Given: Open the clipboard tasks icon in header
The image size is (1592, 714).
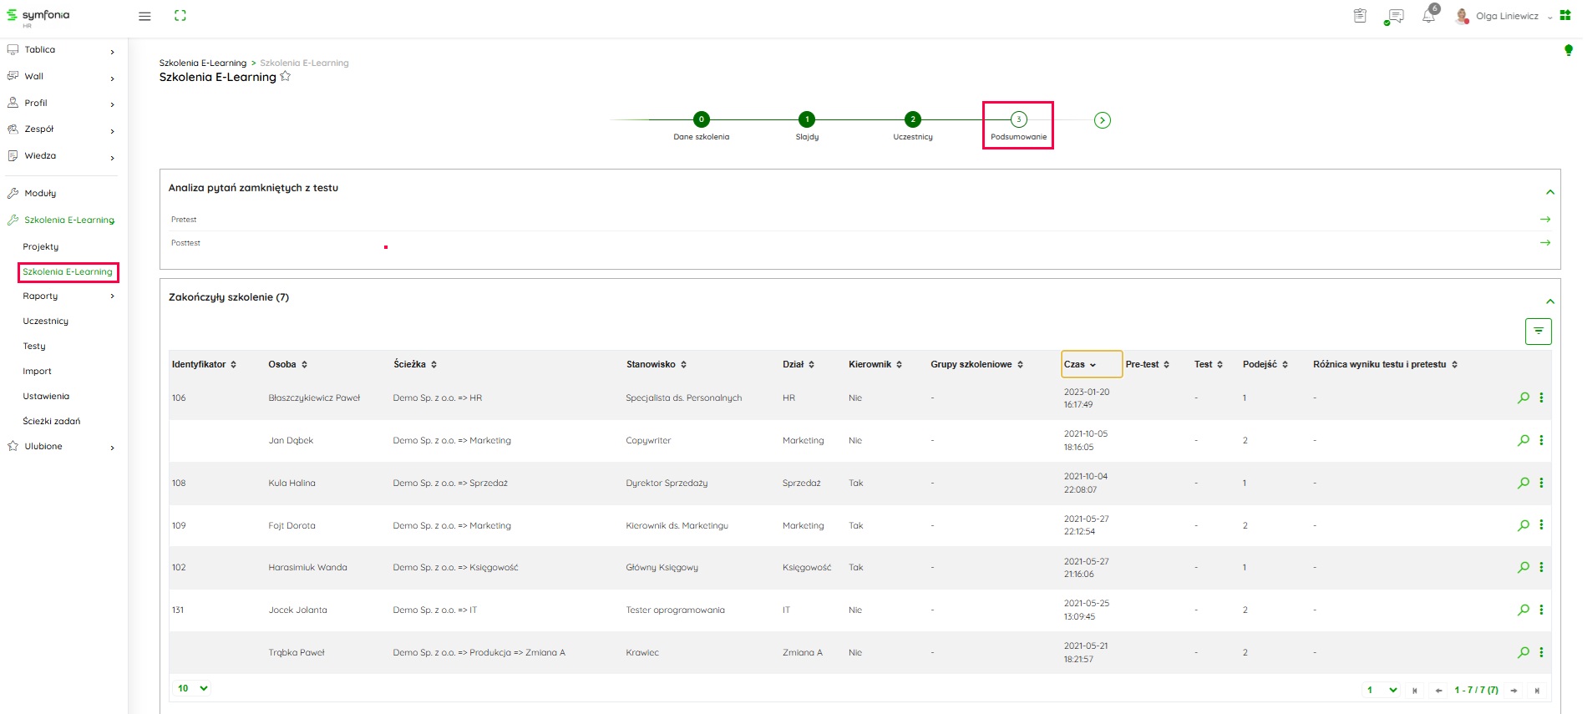Looking at the screenshot, I should pyautogui.click(x=1360, y=16).
